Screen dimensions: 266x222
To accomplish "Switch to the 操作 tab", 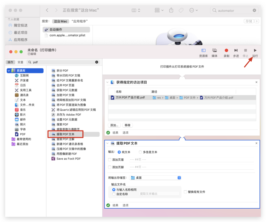I will point(11,62).
